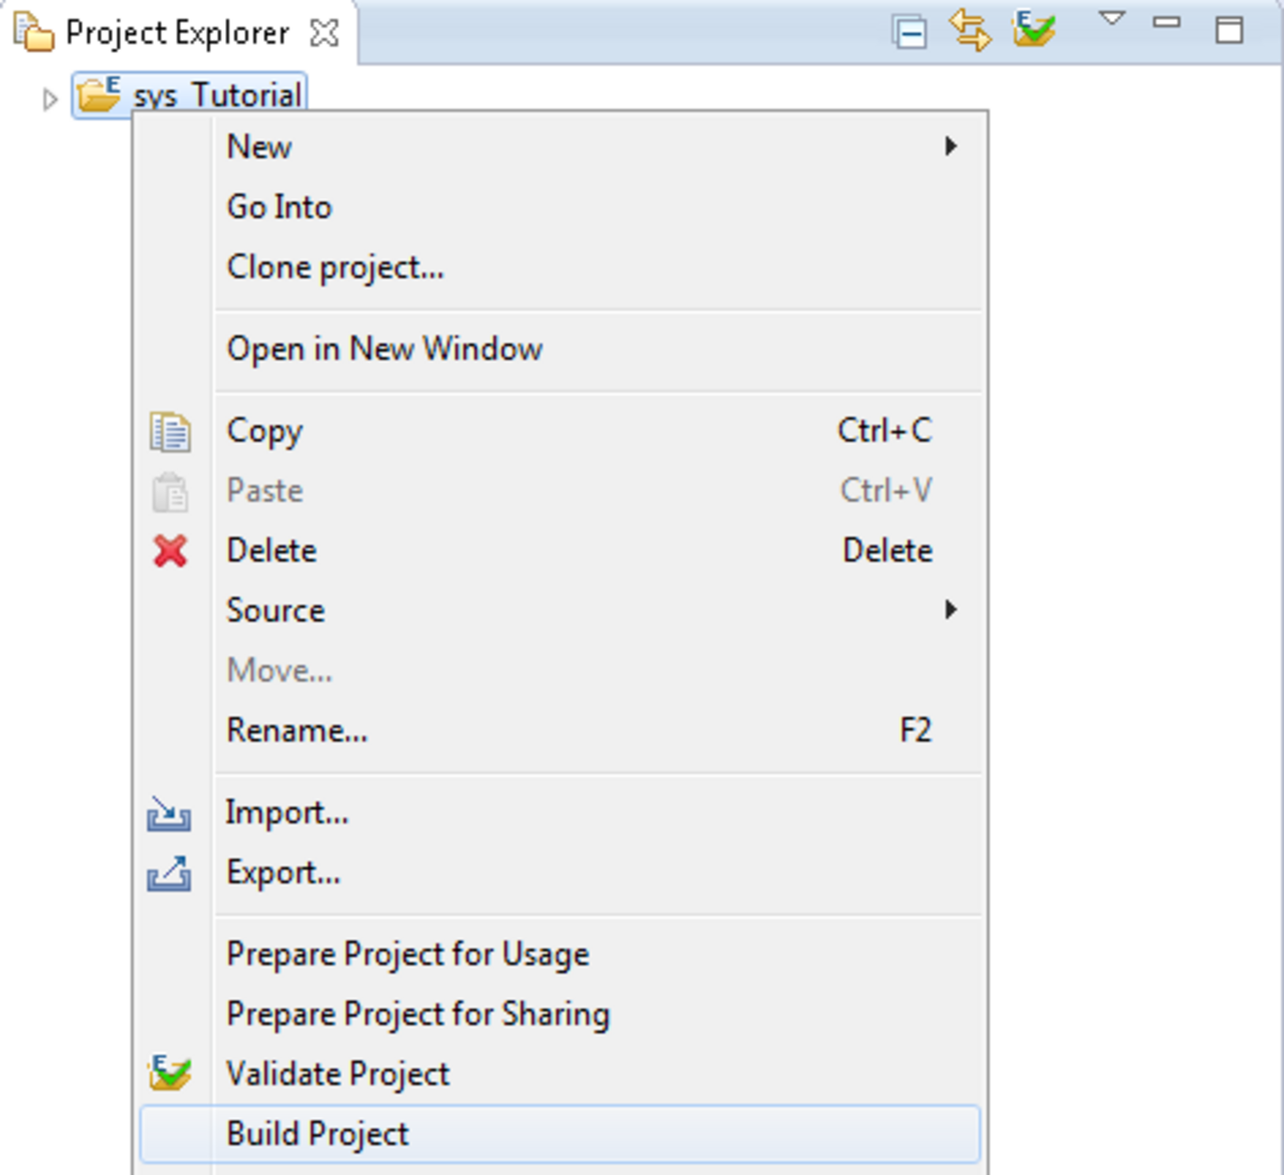Image resolution: width=1284 pixels, height=1175 pixels.
Task: Open the Source submenu arrow
Action: [x=951, y=610]
